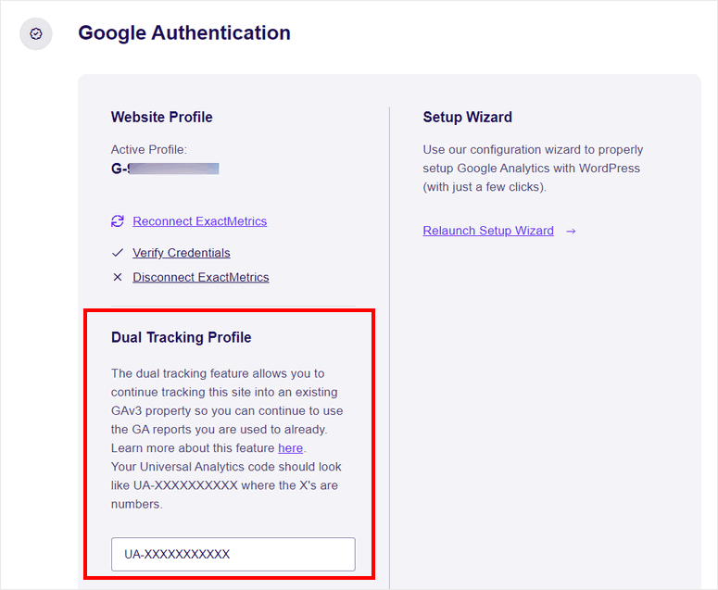Click the Dual Tracking Profile heading
The height and width of the screenshot is (590, 718).
(x=181, y=338)
